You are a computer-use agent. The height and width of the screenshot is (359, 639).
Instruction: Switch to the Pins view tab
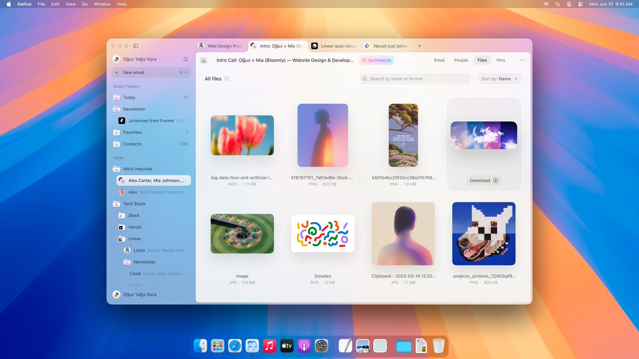coord(501,60)
